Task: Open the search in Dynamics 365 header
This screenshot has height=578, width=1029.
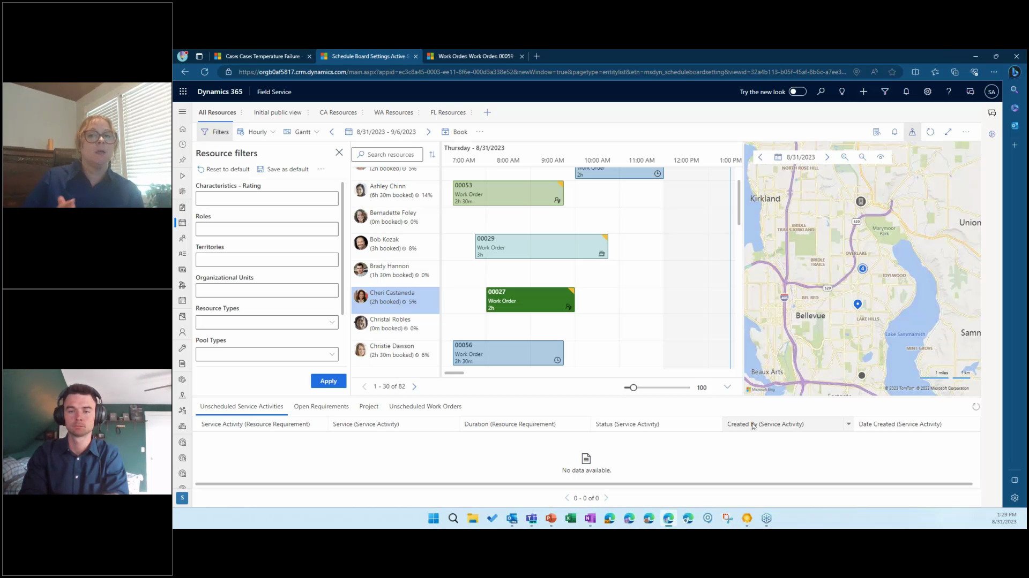Action: pyautogui.click(x=821, y=92)
